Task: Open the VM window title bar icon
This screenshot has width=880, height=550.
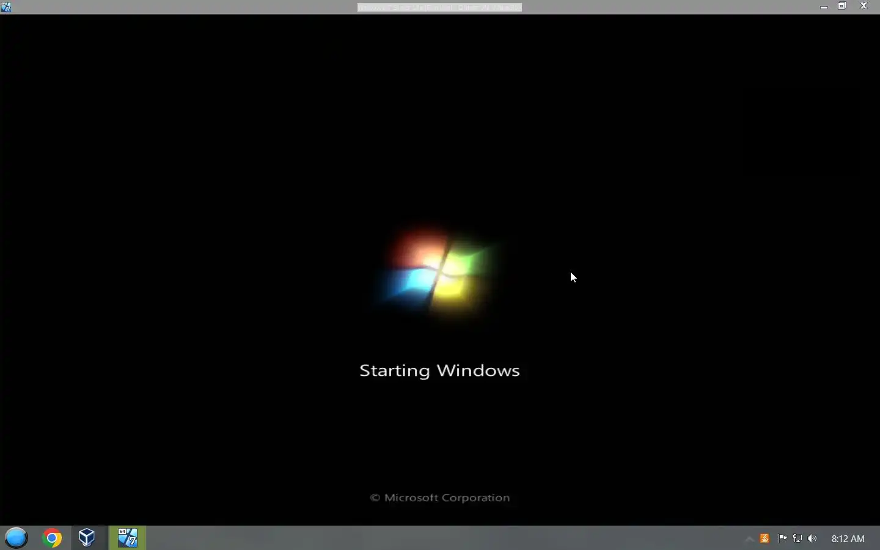Action: [6, 7]
